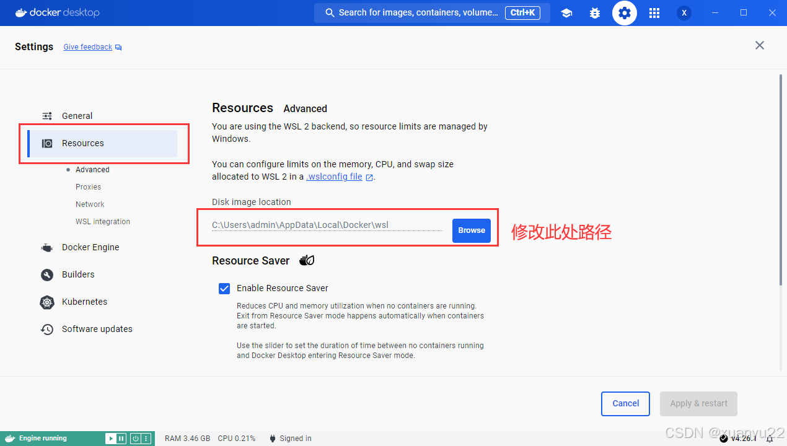Click the General sliders icon

pos(47,116)
